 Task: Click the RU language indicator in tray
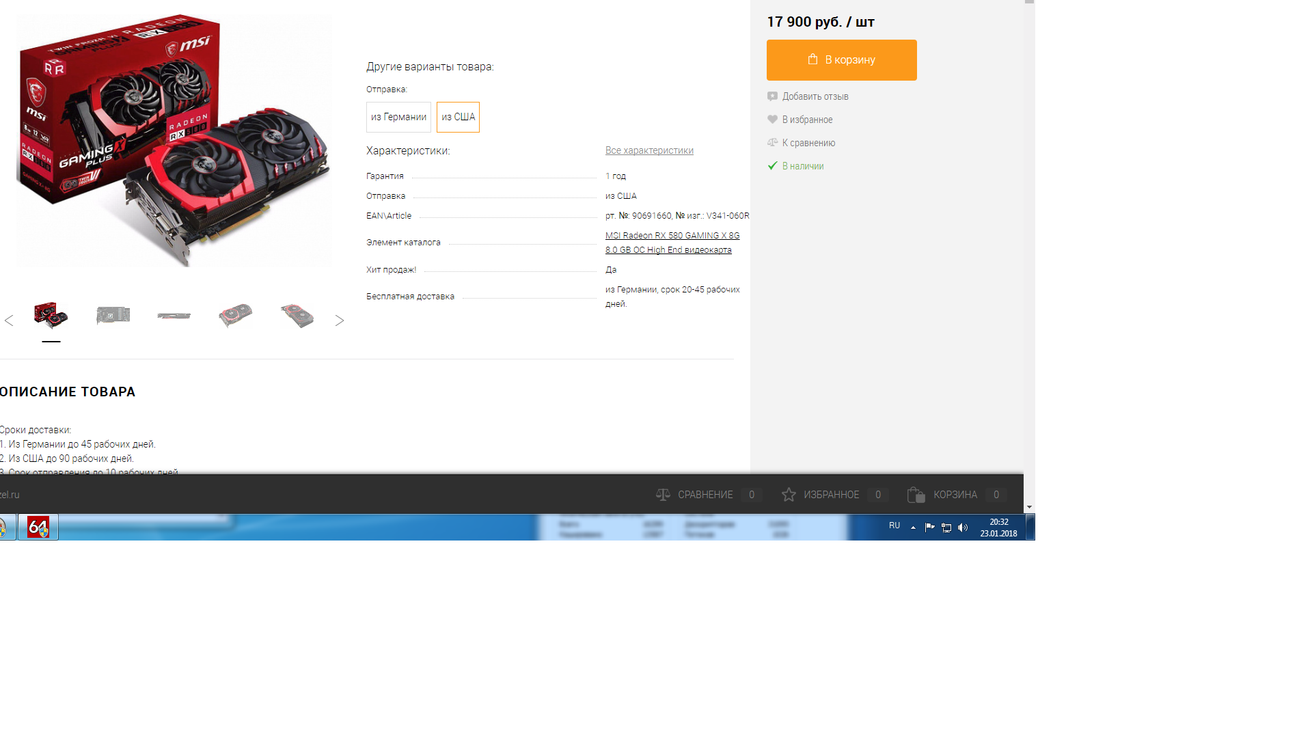[x=894, y=525]
